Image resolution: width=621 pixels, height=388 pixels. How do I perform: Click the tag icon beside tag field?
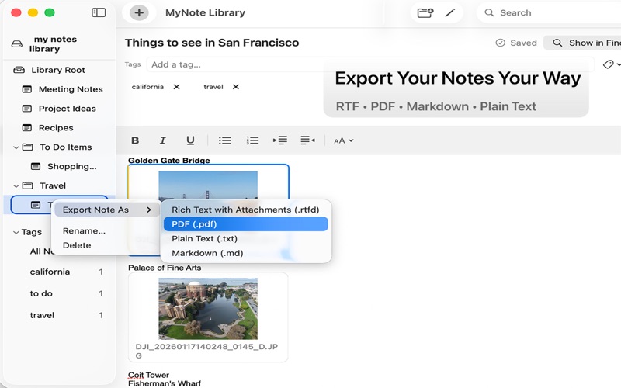(x=608, y=64)
